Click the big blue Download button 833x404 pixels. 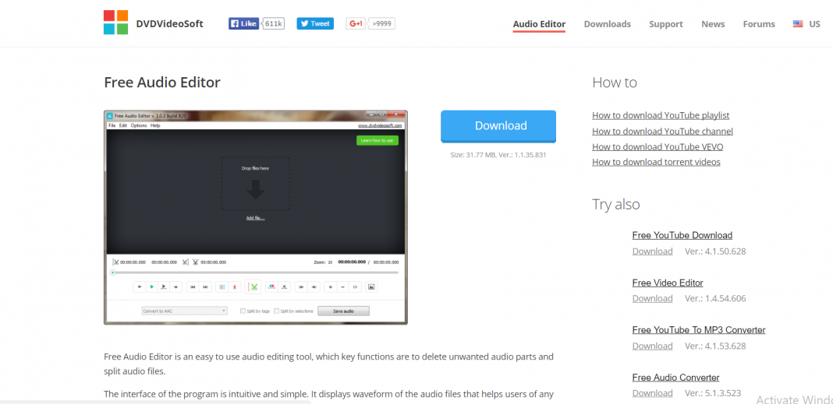click(498, 126)
